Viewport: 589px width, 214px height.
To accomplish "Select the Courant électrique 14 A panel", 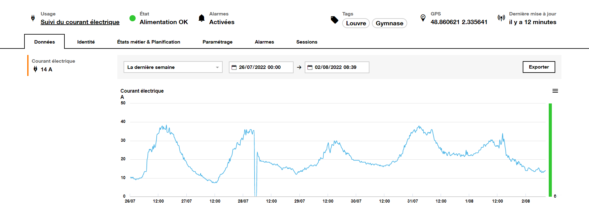I will tap(53, 65).
